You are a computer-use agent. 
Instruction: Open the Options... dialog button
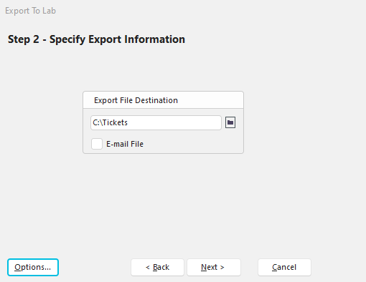click(x=33, y=267)
